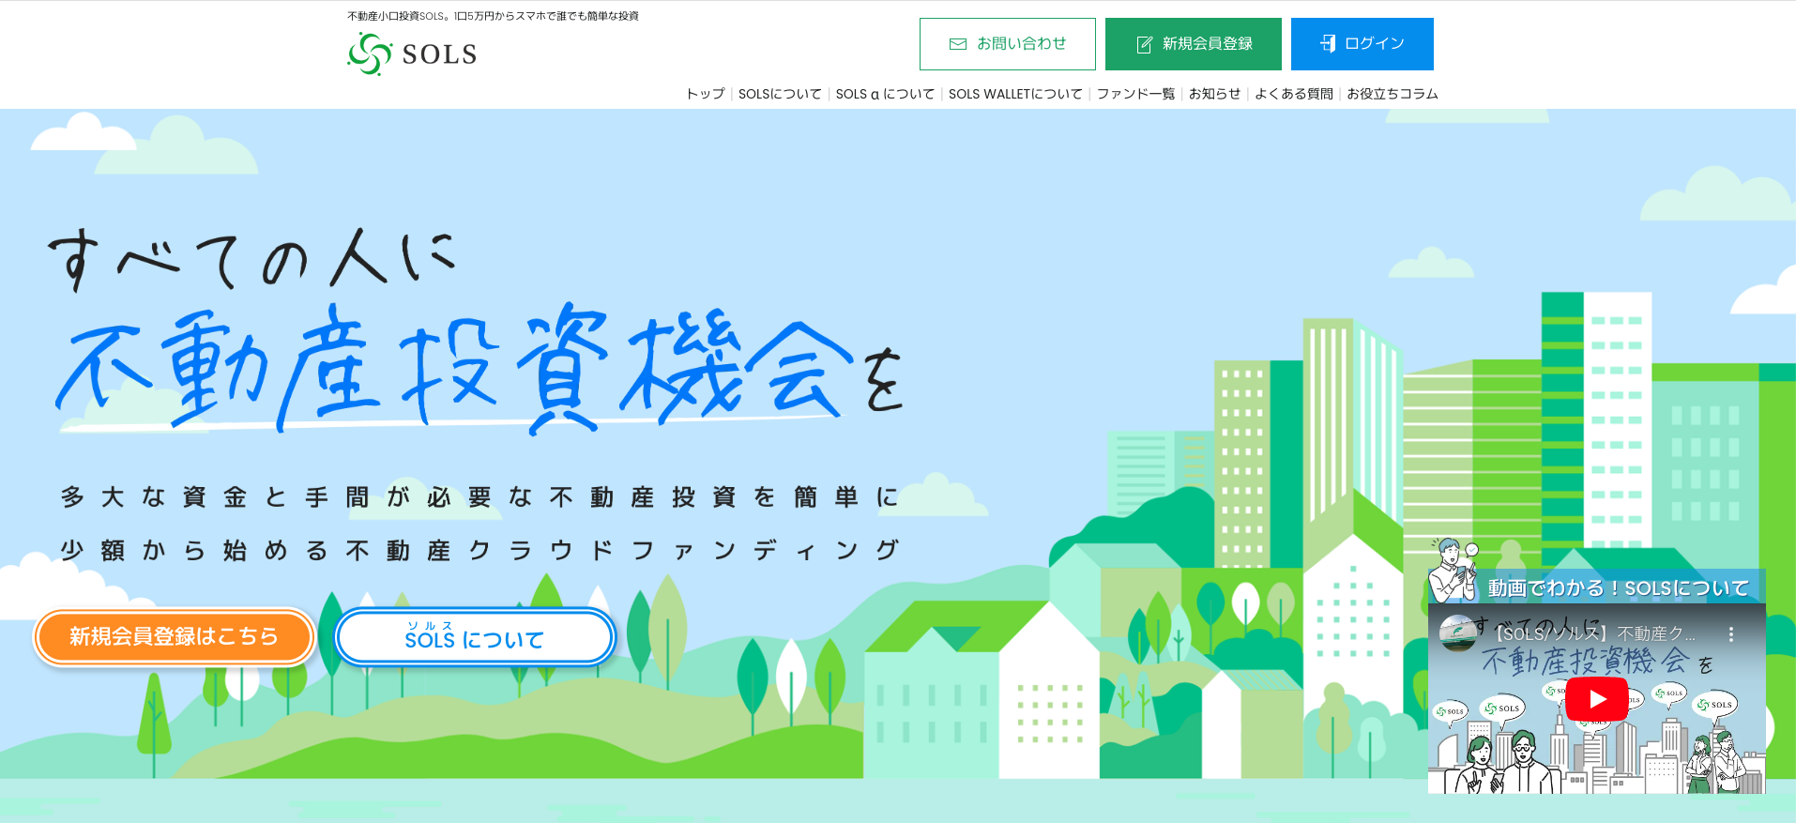Screen dimensions: 1796x823
Task: Click orange 新規会員登録はこちら button
Action: [x=175, y=637]
